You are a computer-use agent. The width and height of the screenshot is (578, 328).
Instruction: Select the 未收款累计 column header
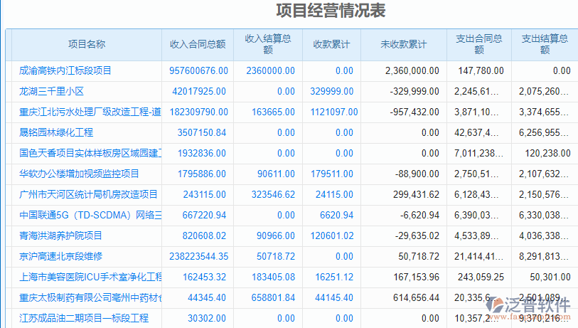[x=404, y=44]
